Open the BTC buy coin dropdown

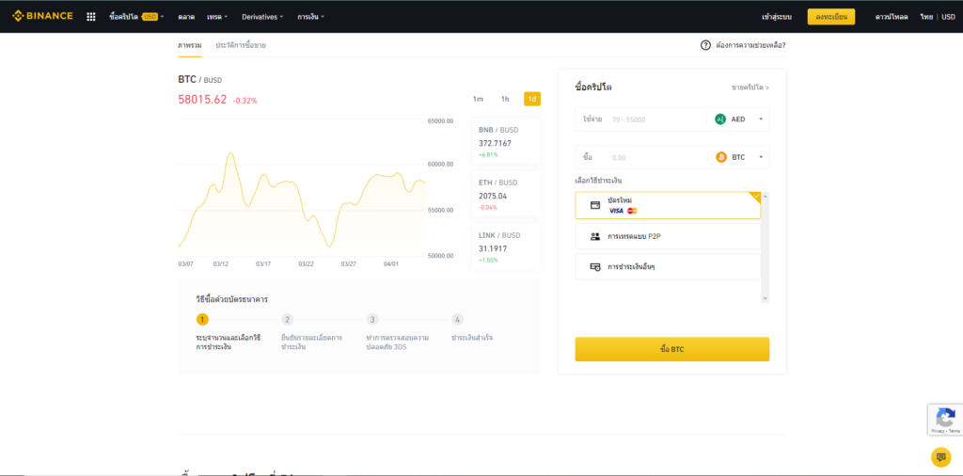pyautogui.click(x=738, y=157)
